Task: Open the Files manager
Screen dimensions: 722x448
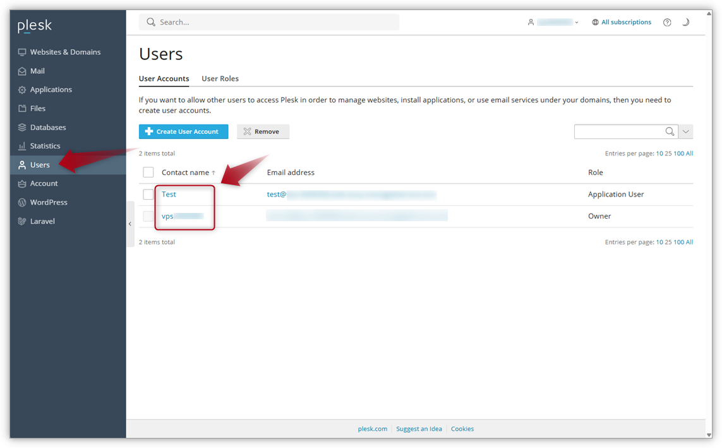Action: [x=37, y=108]
